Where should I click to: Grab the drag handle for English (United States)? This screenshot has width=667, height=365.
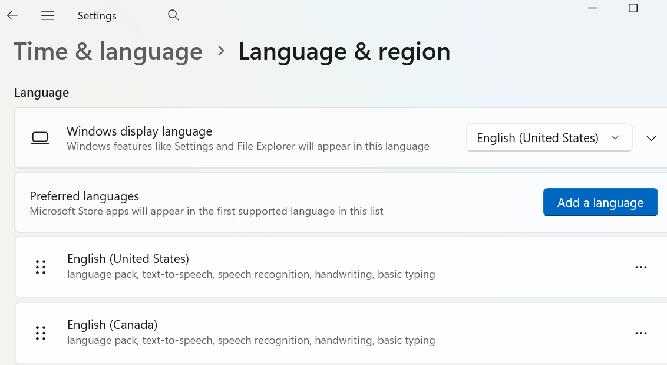click(x=41, y=267)
